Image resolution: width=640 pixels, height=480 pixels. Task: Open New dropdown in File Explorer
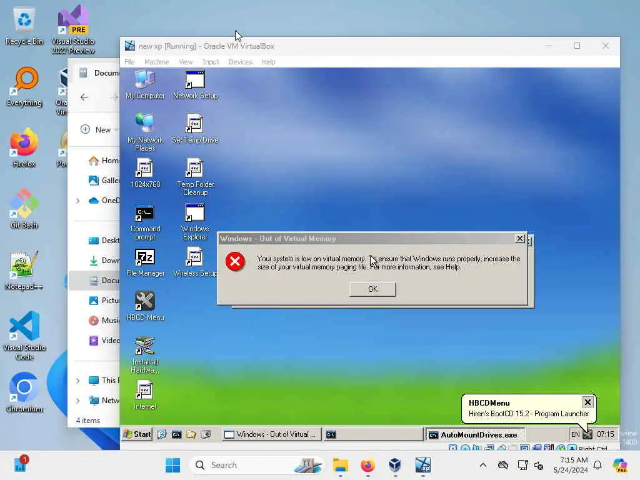click(99, 129)
